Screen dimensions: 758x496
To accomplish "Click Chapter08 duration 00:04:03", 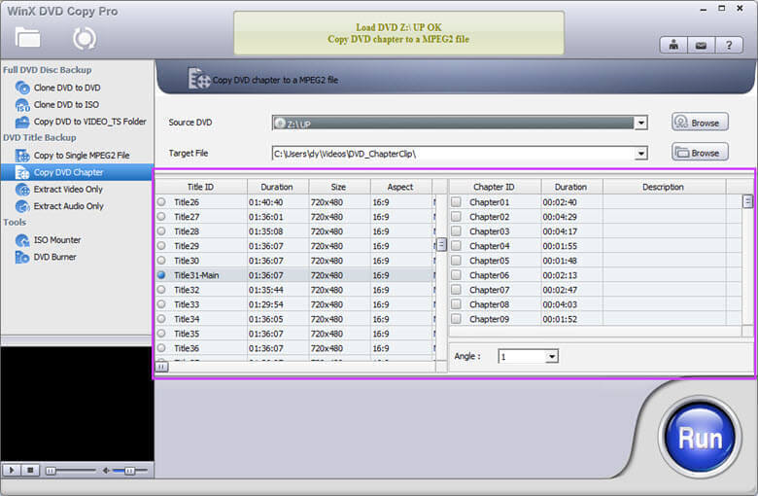I will pyautogui.click(x=571, y=304).
